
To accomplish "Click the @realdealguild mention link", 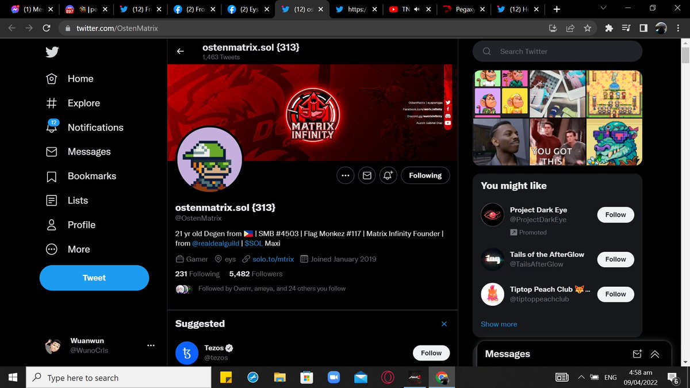I will pyautogui.click(x=217, y=243).
